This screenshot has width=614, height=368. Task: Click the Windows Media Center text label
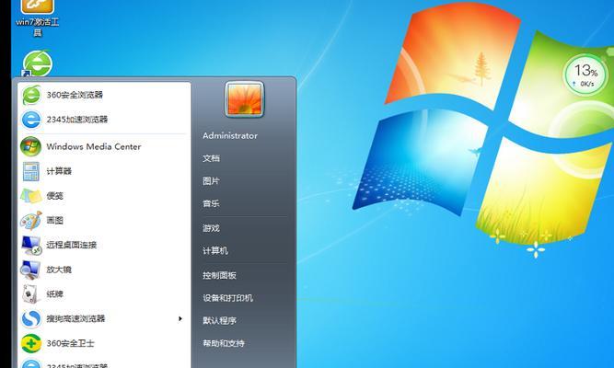point(94,147)
